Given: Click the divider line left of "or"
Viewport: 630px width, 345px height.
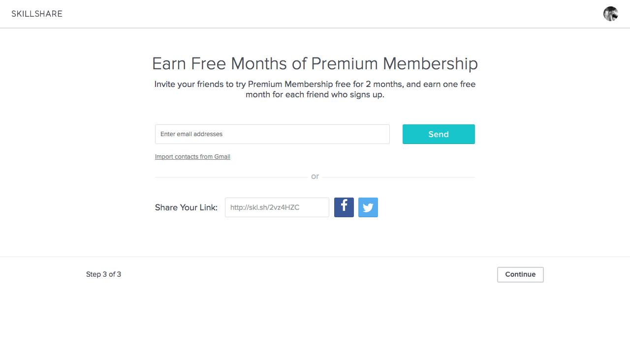Looking at the screenshot, I should 231,177.
